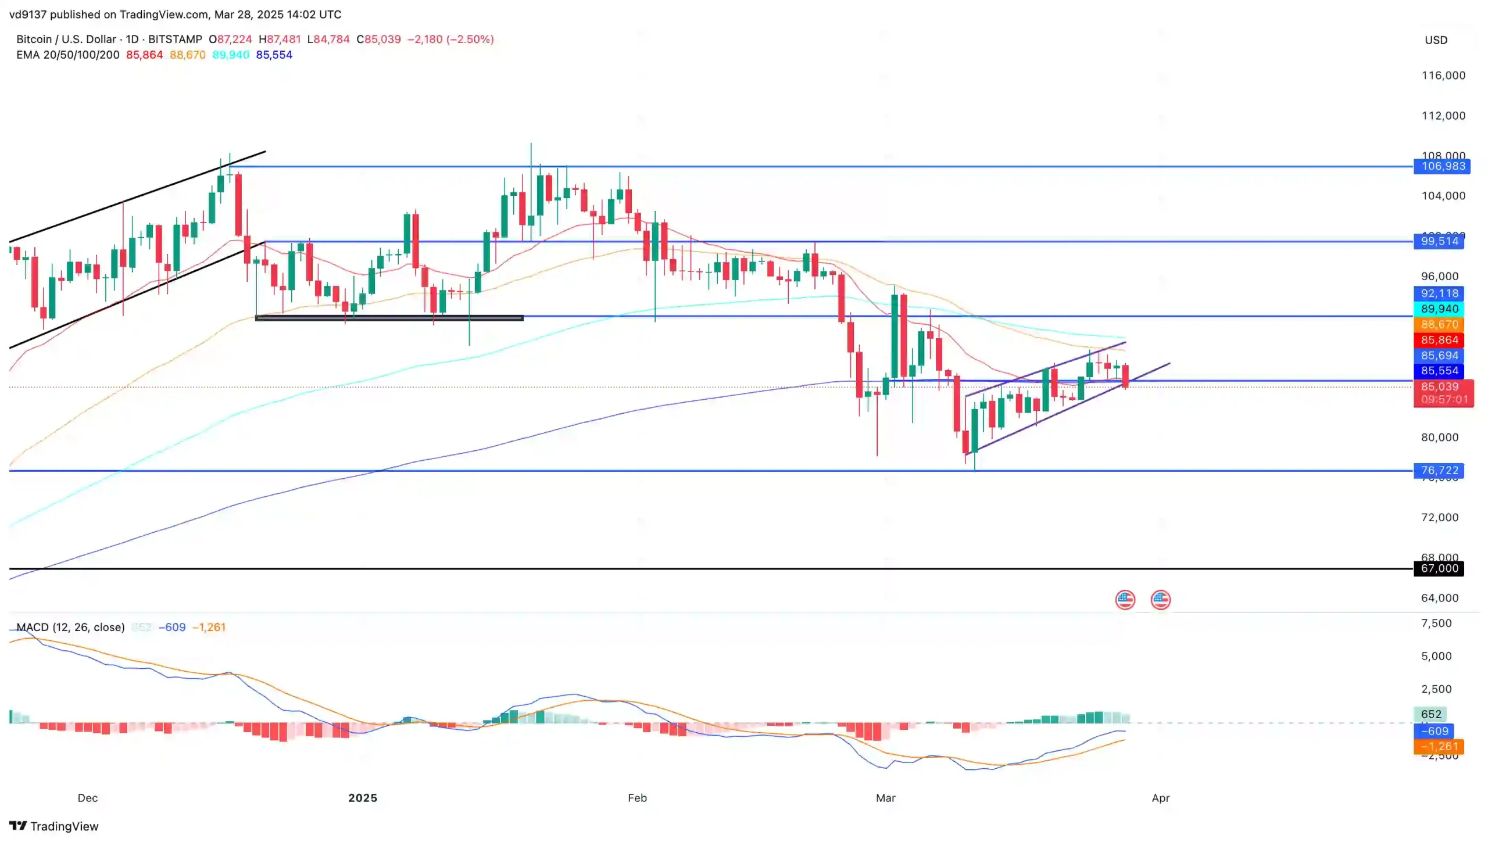Click the USD currency label
Viewport: 1488px width, 842px height.
click(x=1435, y=40)
